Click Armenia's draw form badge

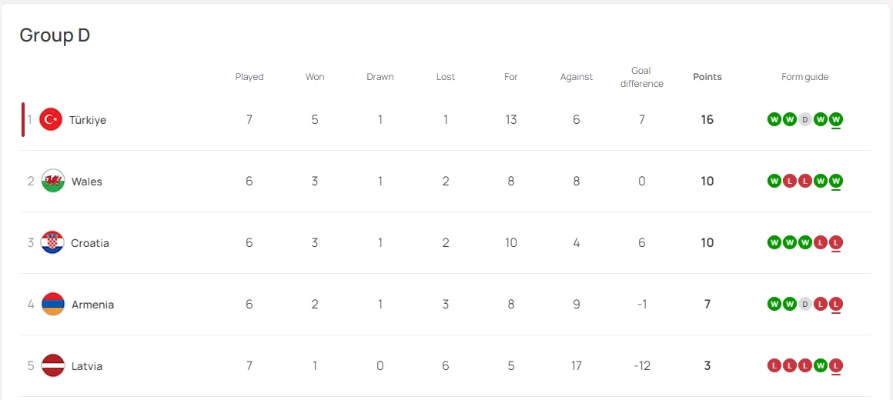pos(805,304)
